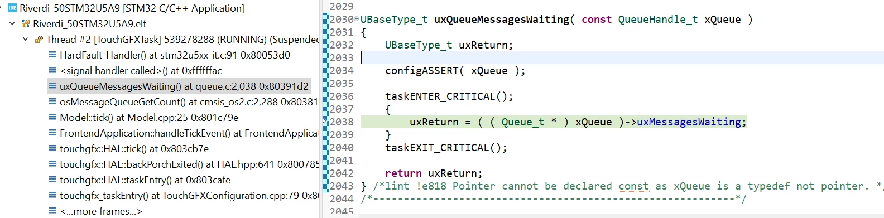Image resolution: width=884 pixels, height=218 pixels.
Task: Select Riverdi_50STM32U5A9.elf in debug tree
Action: (x=89, y=23)
